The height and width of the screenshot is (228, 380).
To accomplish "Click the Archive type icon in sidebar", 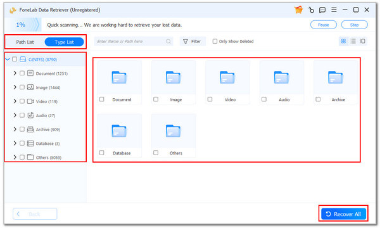I will click(x=30, y=129).
